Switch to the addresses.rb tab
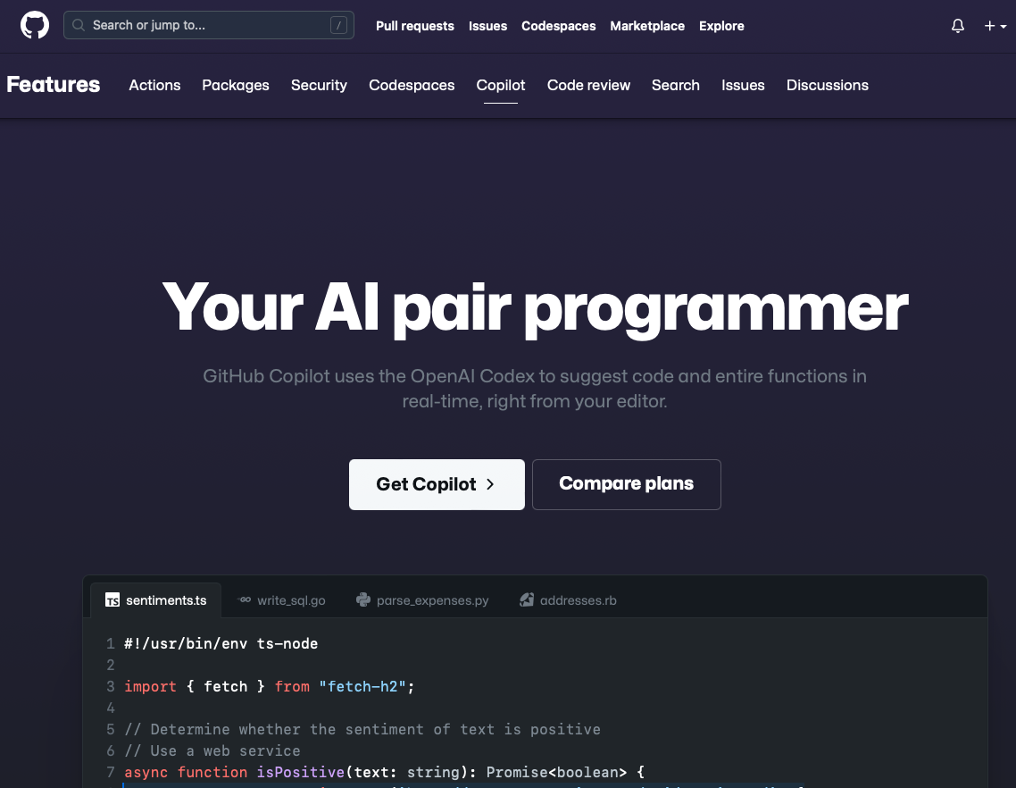This screenshot has height=788, width=1016. 568,600
